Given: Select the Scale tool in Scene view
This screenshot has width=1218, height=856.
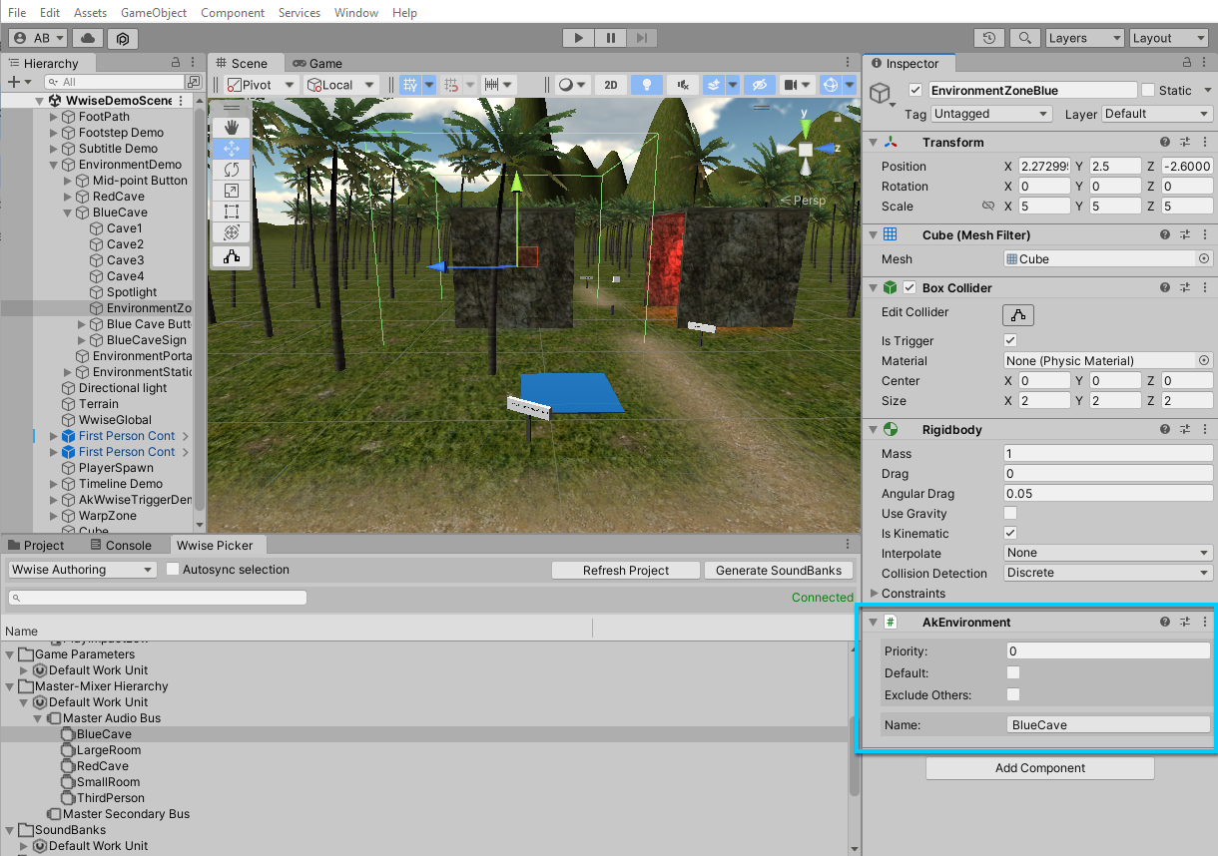Looking at the screenshot, I should pos(232,191).
